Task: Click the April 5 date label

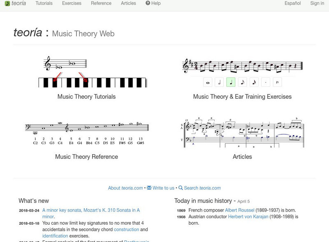Action: coord(243,201)
